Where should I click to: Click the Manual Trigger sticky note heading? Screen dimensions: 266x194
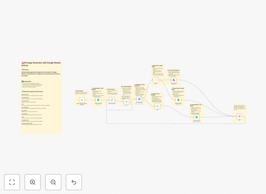point(79,91)
